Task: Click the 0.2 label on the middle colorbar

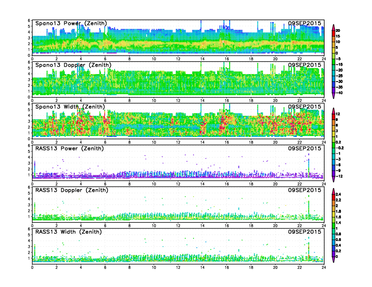Action: coord(338,142)
